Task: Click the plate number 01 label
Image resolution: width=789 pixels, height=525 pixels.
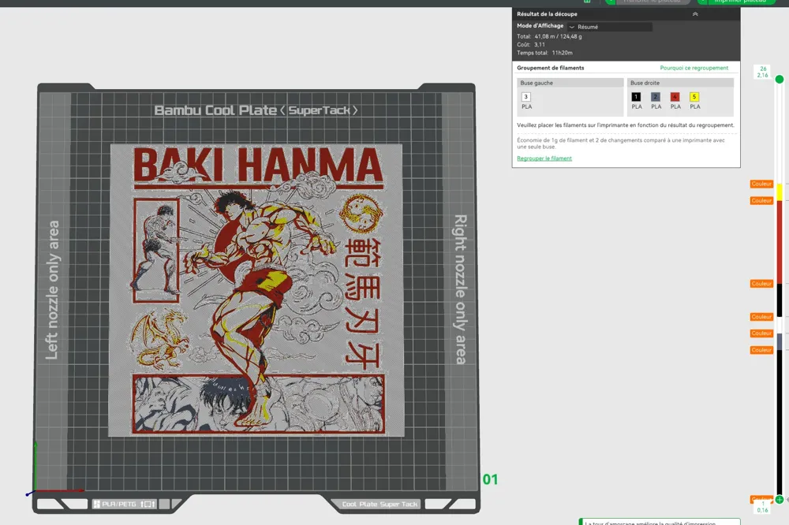Action: 490,479
